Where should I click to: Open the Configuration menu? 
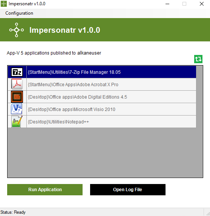[19, 13]
